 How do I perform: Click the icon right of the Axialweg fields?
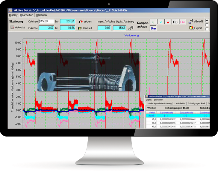[x=130, y=28]
